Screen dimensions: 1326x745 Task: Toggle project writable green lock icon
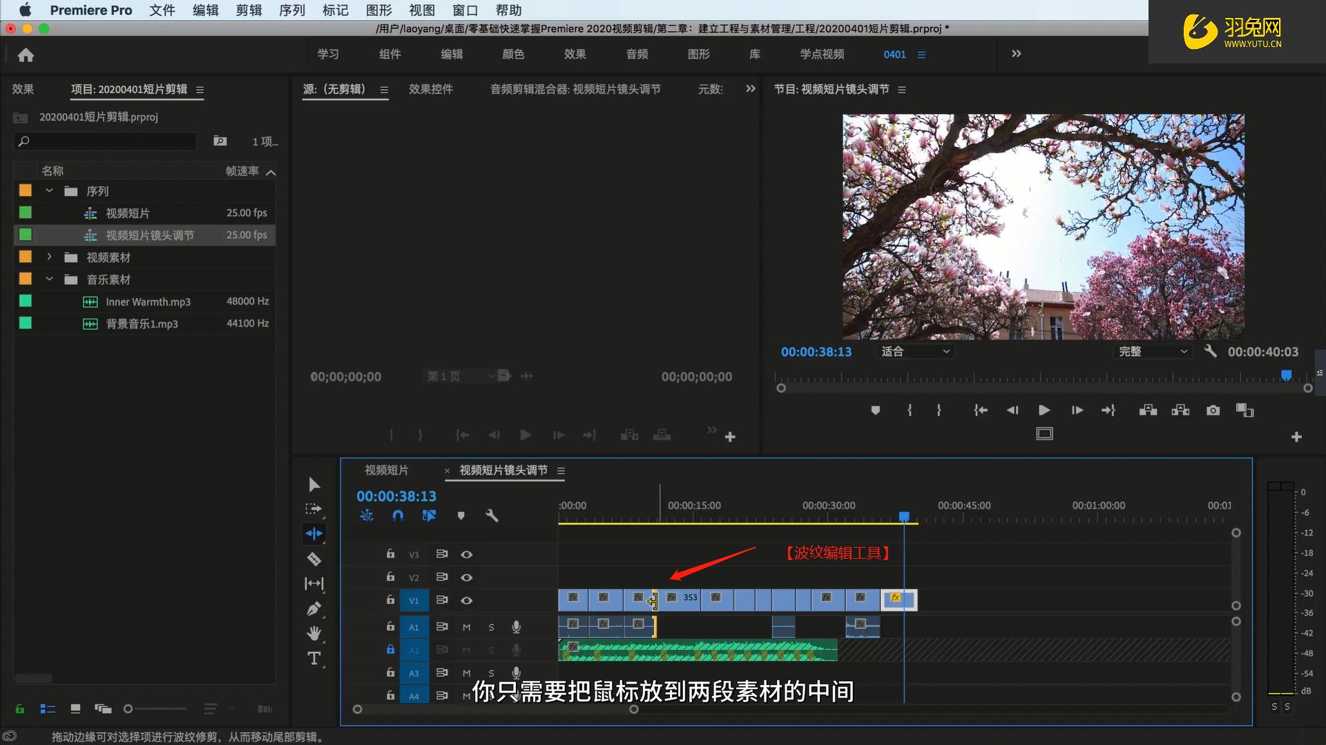(x=20, y=708)
